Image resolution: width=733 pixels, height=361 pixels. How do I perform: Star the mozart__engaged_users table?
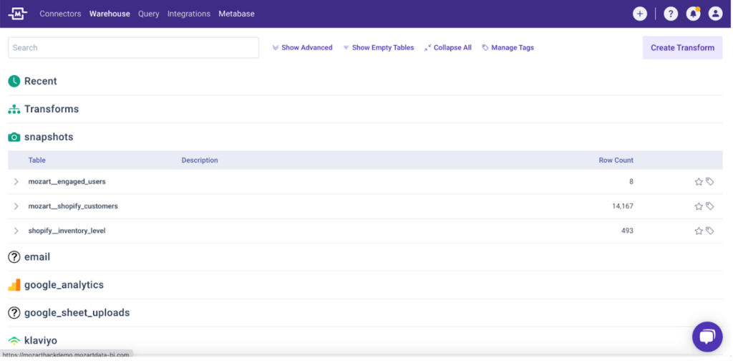699,181
